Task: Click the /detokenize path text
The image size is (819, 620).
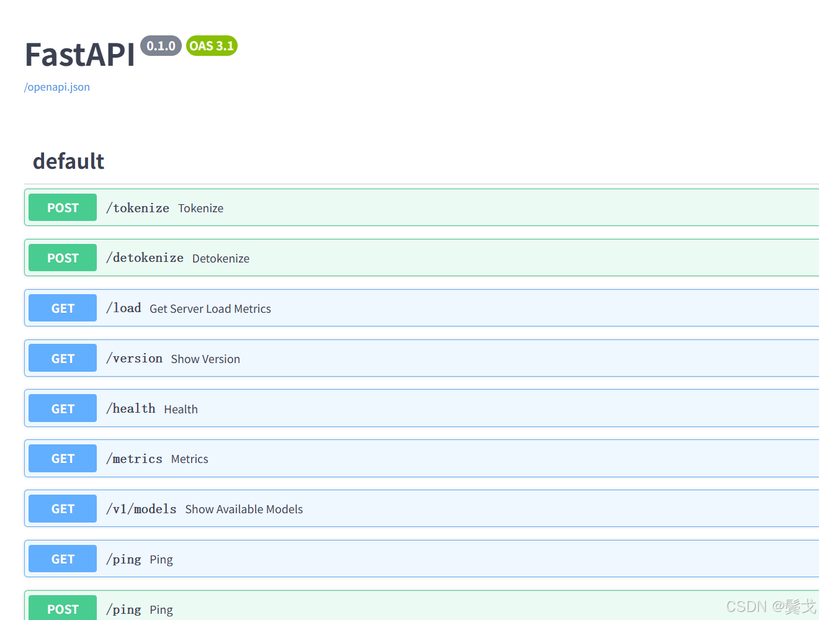Action: (x=145, y=258)
